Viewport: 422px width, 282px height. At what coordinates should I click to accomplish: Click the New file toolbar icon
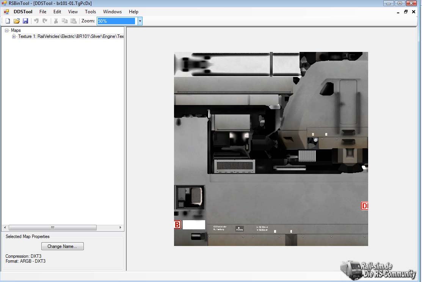click(x=8, y=21)
